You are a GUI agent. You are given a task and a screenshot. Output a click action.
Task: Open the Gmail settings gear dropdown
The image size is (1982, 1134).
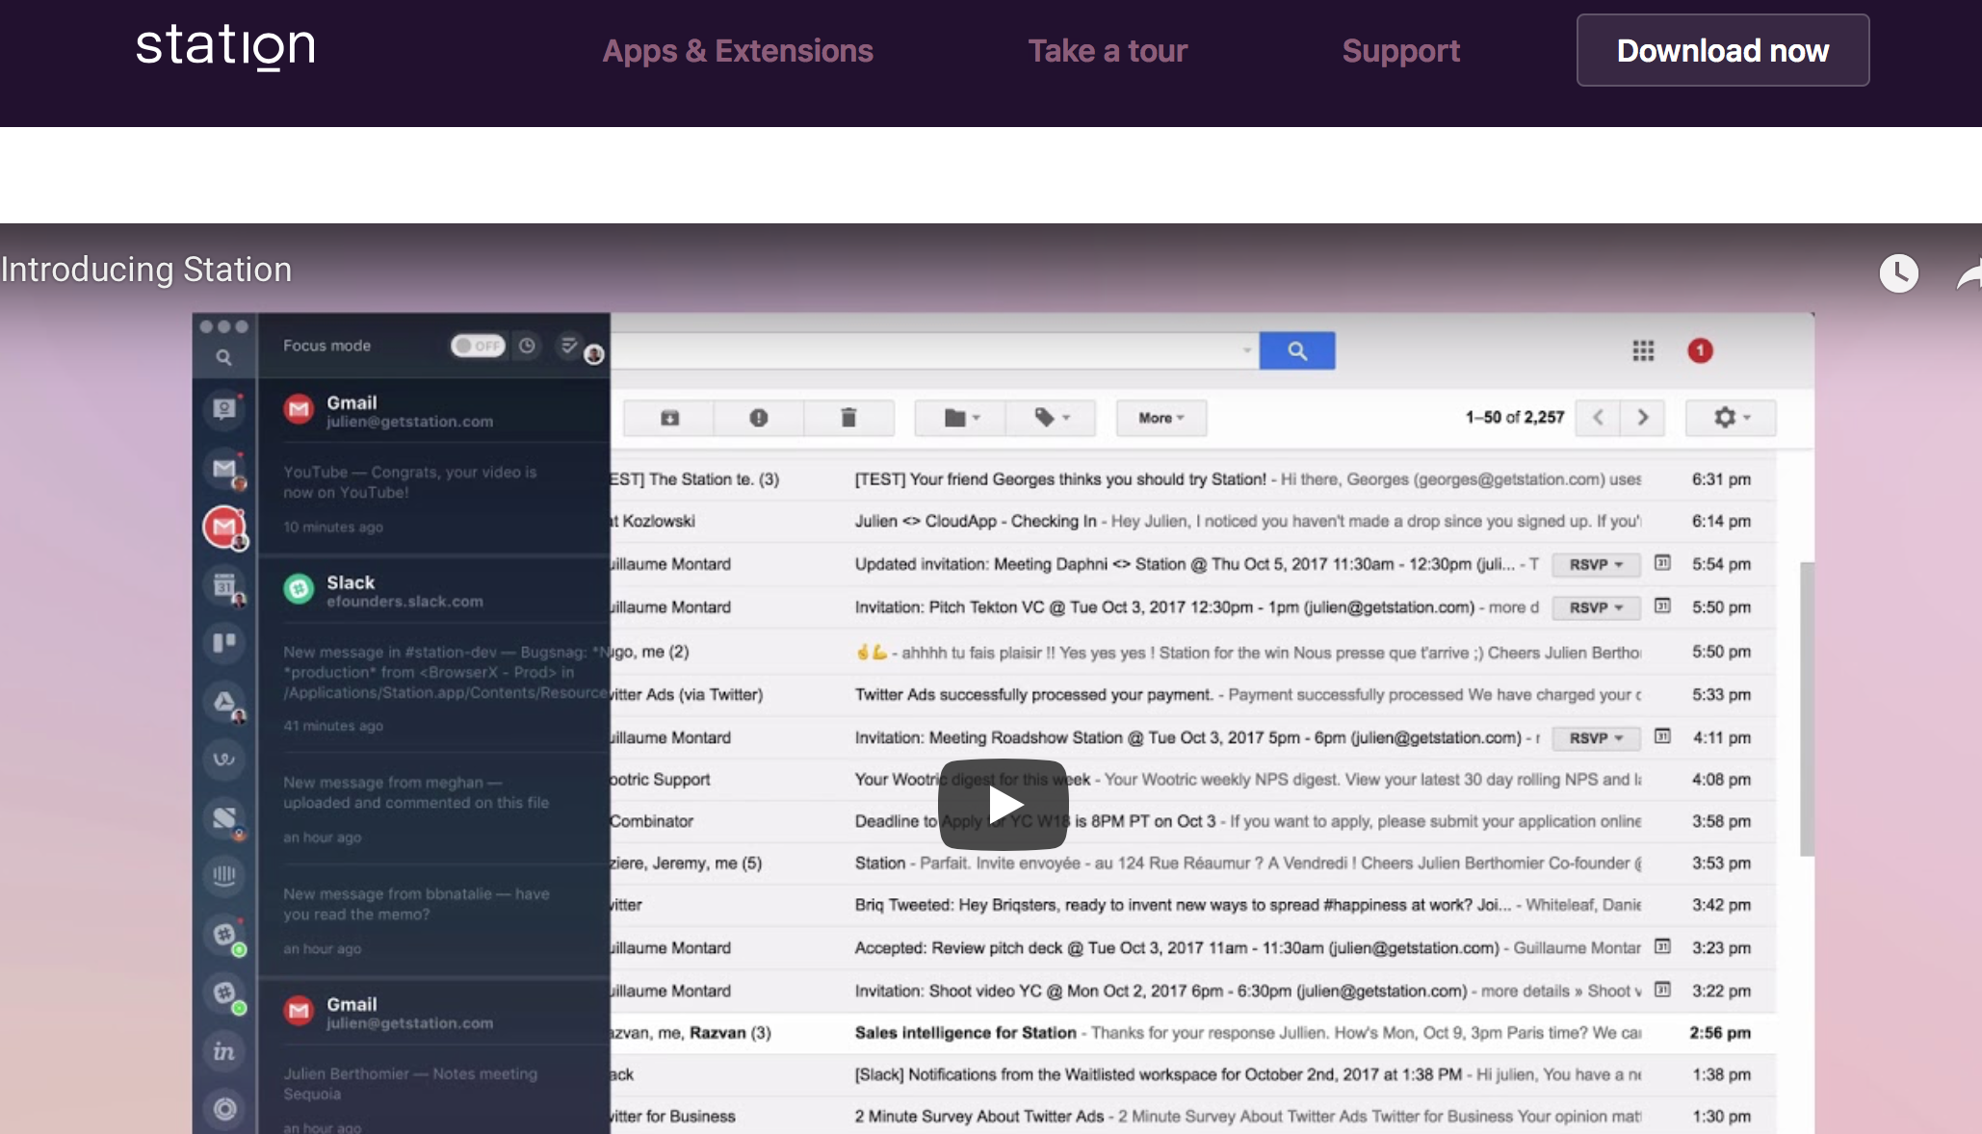(x=1731, y=418)
